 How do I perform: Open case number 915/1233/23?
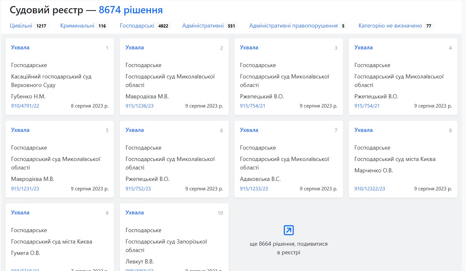[254, 189]
